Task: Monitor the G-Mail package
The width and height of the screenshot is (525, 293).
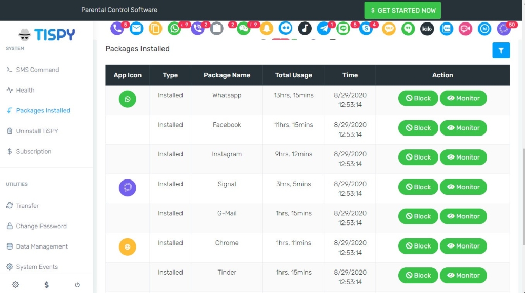Action: 463,216
